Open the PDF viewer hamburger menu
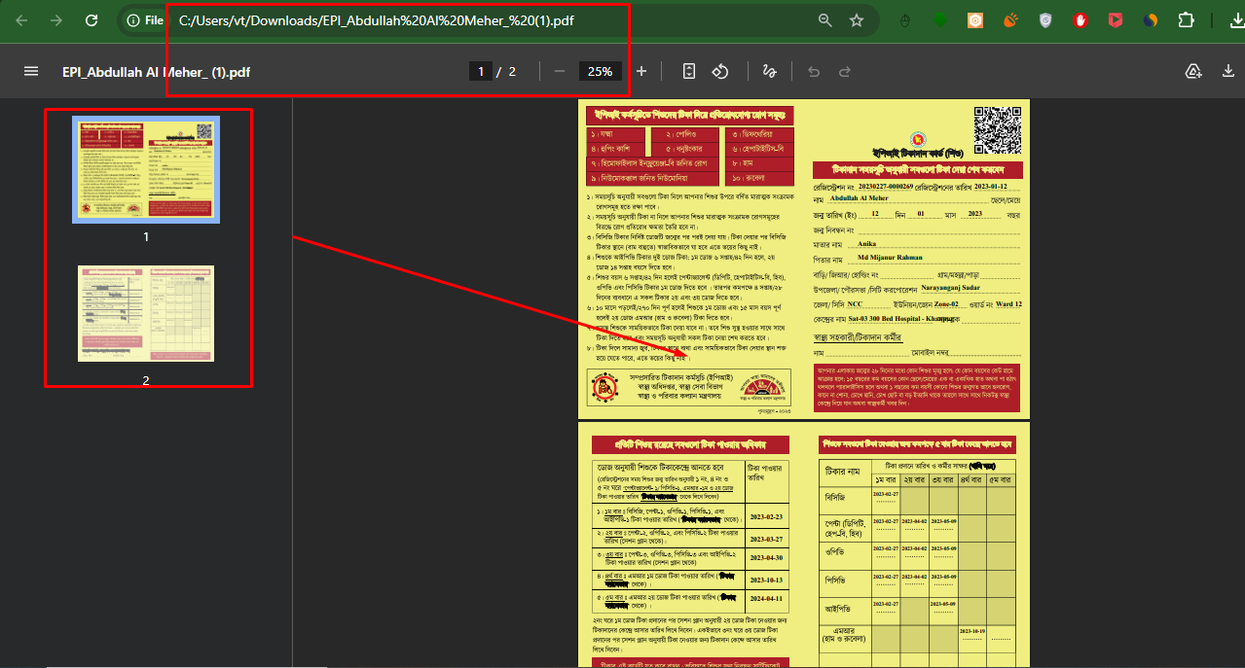 click(x=31, y=70)
